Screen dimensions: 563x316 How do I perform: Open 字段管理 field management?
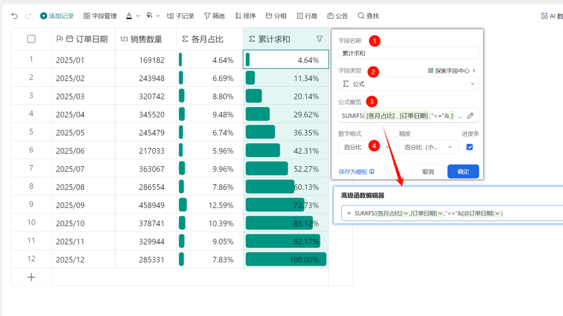[100, 16]
